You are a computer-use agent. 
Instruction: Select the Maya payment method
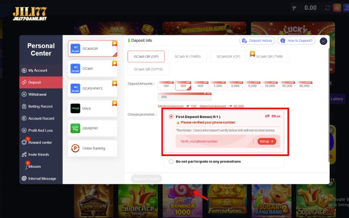click(x=92, y=108)
